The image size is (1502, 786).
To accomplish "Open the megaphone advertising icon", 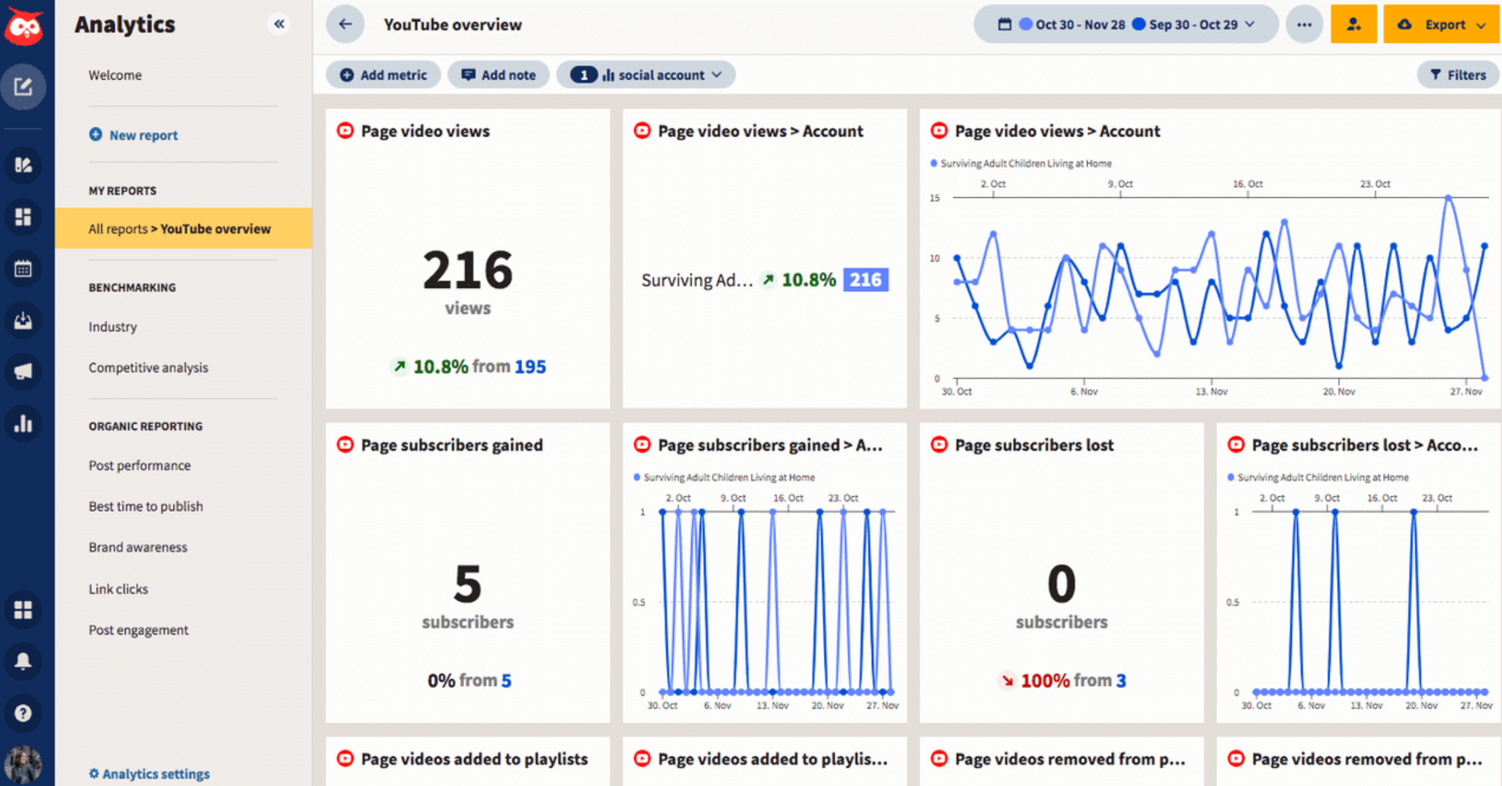I will (x=24, y=371).
